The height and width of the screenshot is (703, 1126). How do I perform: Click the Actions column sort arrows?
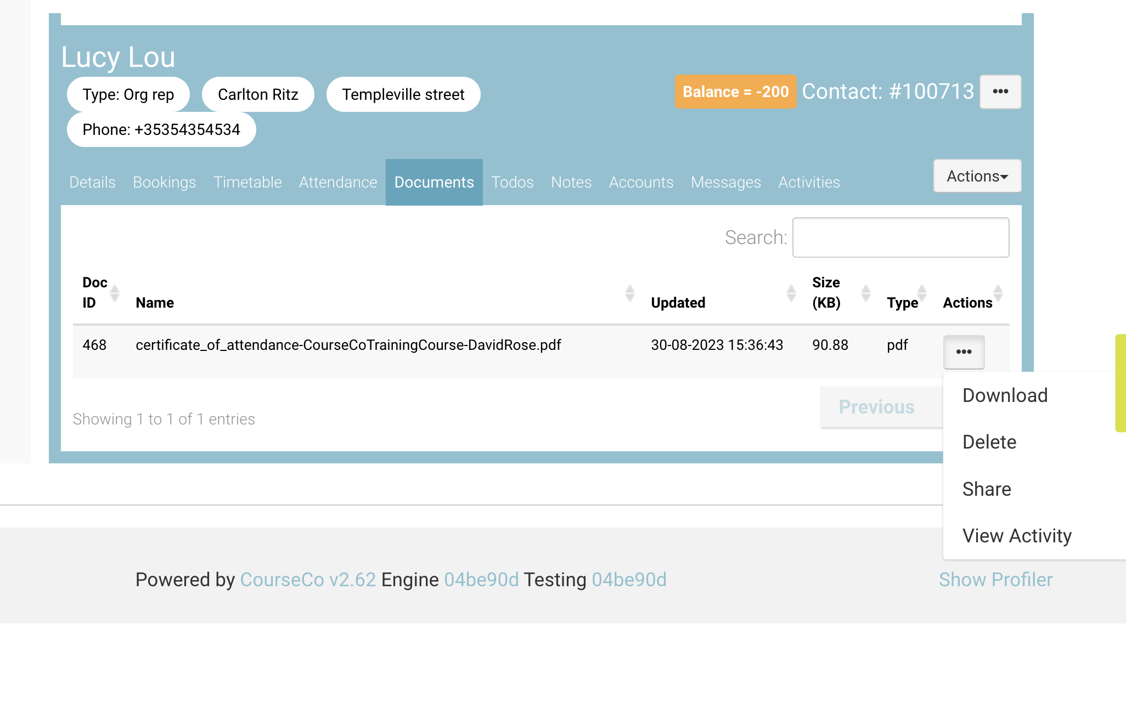998,293
